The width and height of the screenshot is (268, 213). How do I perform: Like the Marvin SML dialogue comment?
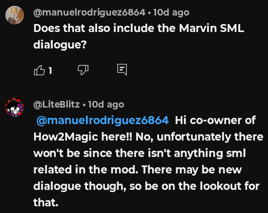(39, 70)
